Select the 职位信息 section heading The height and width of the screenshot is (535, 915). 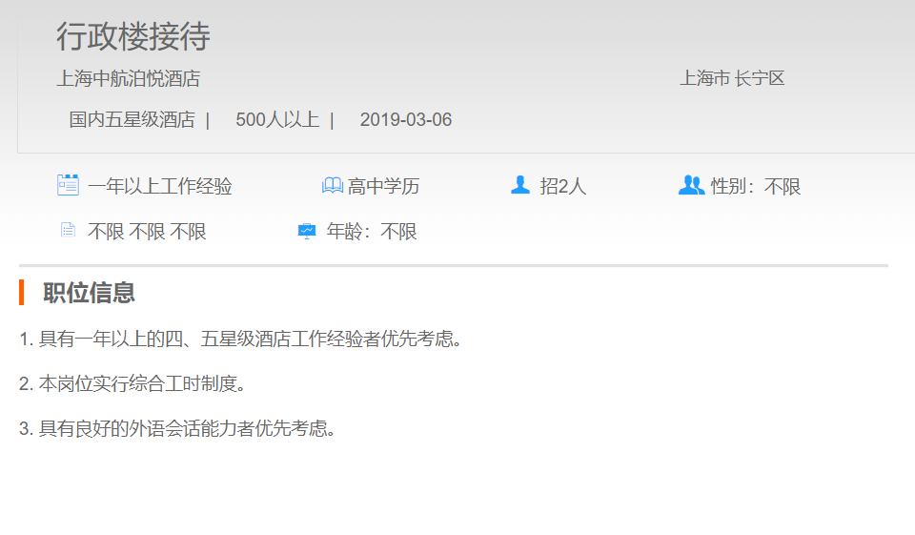pos(89,293)
